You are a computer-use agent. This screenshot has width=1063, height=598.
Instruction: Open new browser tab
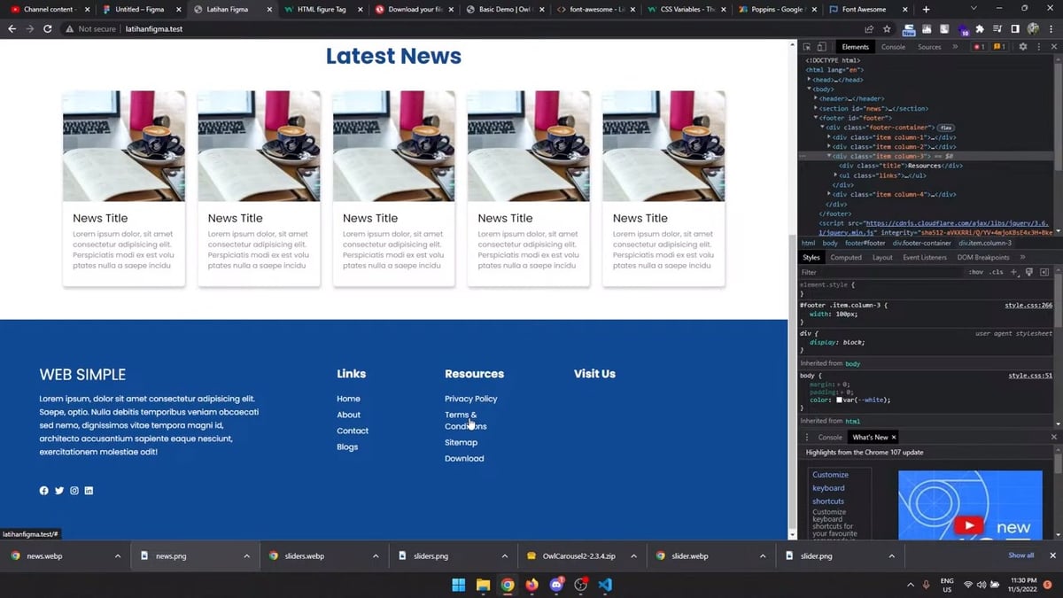pos(926,9)
